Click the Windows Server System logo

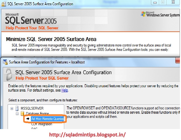coord(160,14)
